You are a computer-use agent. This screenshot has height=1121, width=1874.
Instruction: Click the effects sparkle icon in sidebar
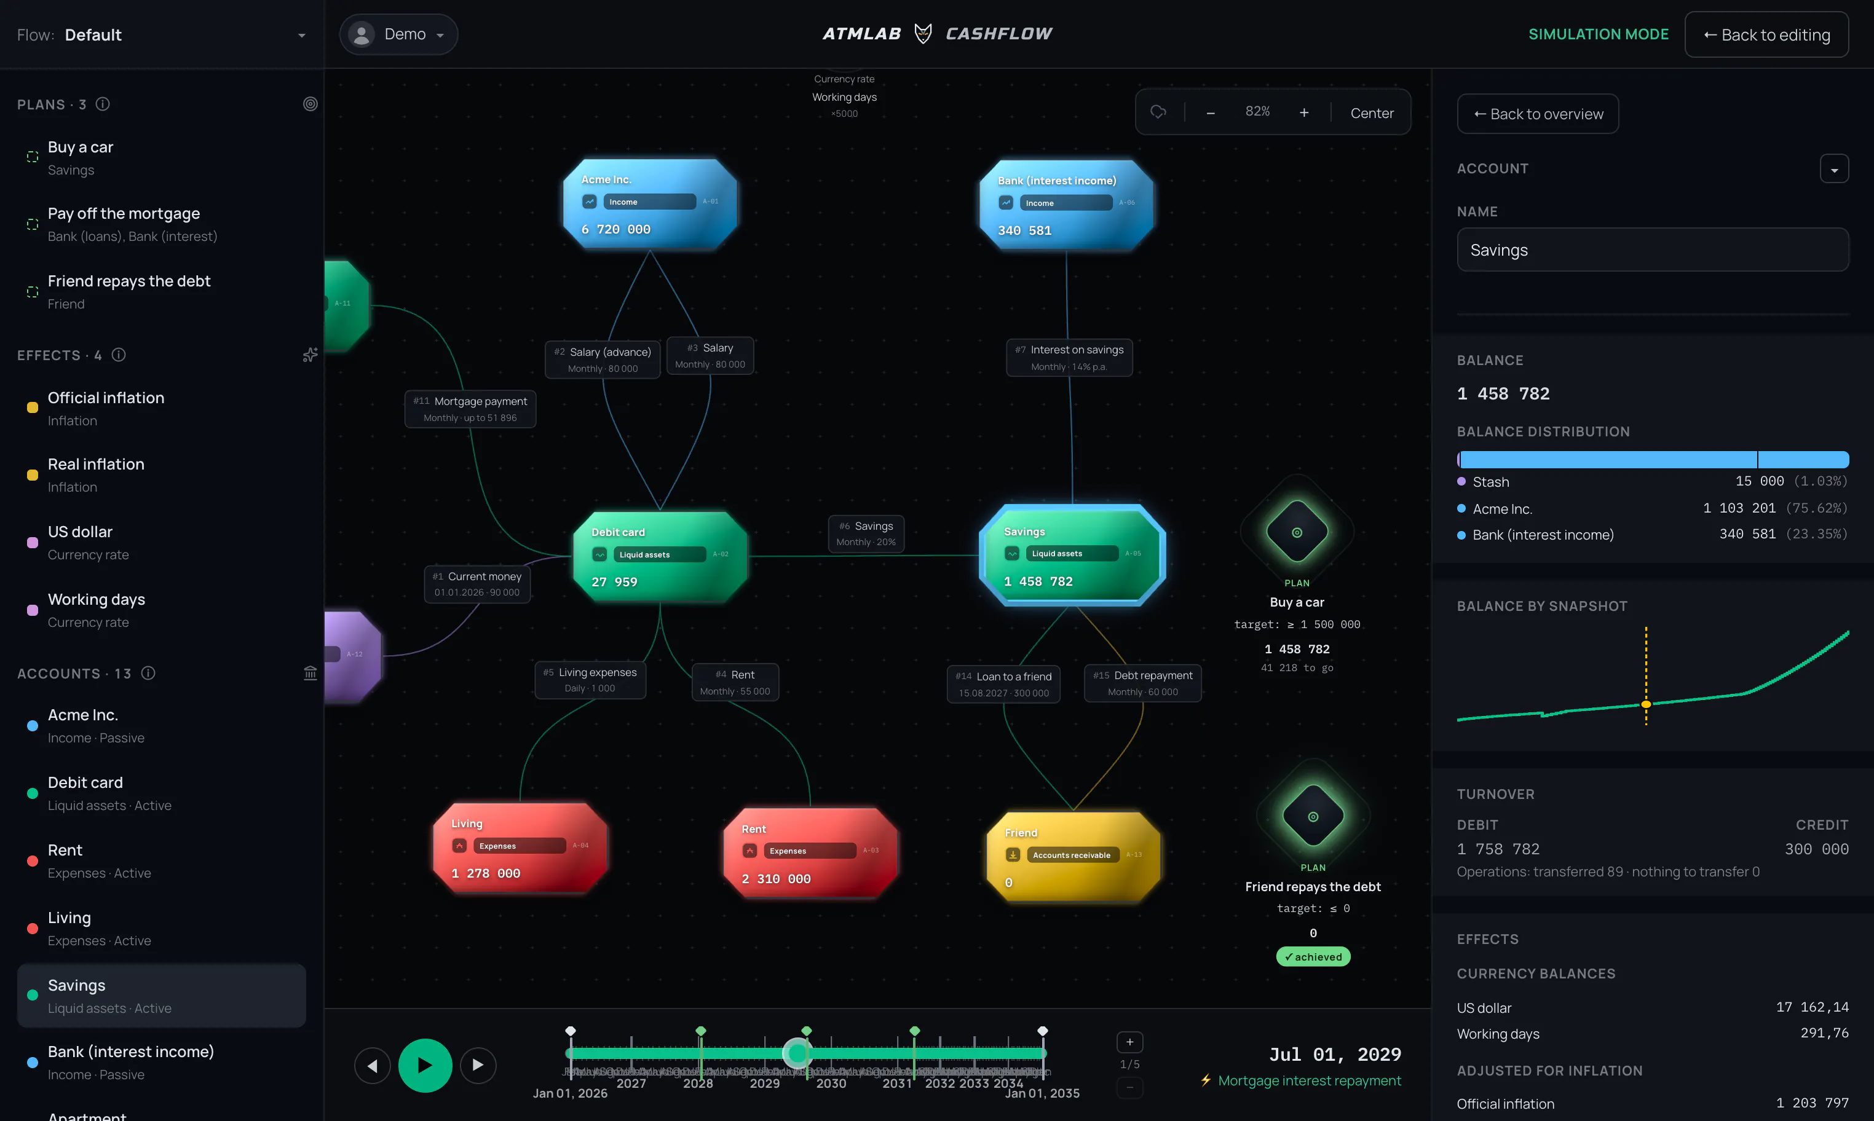point(310,355)
